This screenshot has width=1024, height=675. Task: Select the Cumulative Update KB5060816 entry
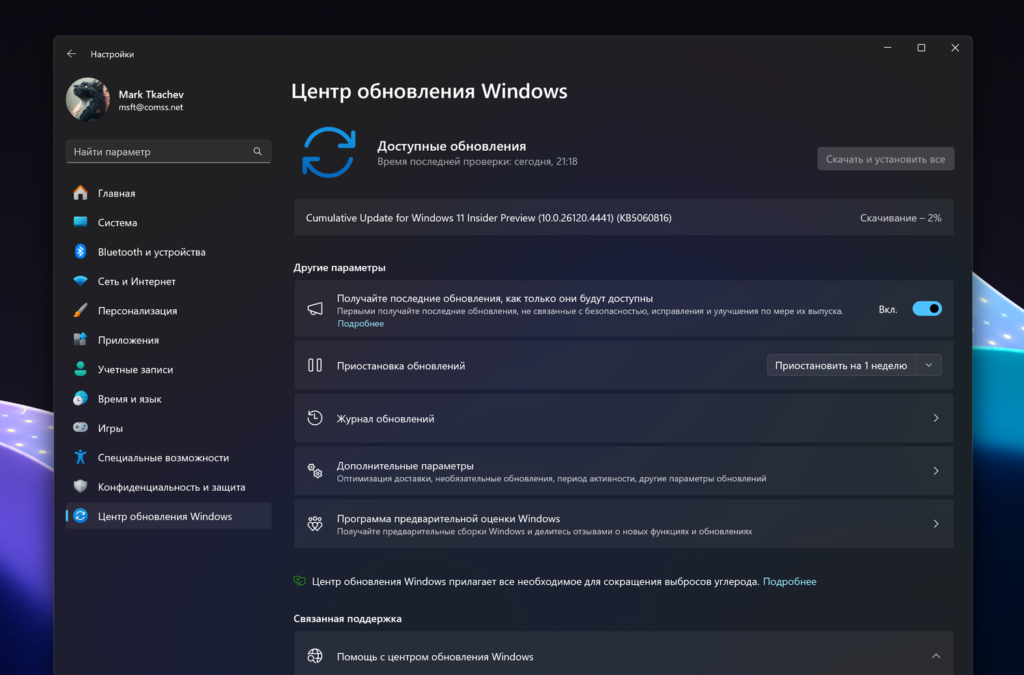pyautogui.click(x=624, y=218)
